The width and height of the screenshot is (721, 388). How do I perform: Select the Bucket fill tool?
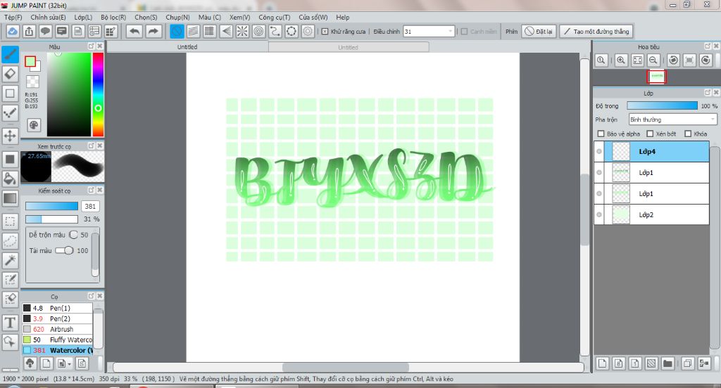pos(10,179)
